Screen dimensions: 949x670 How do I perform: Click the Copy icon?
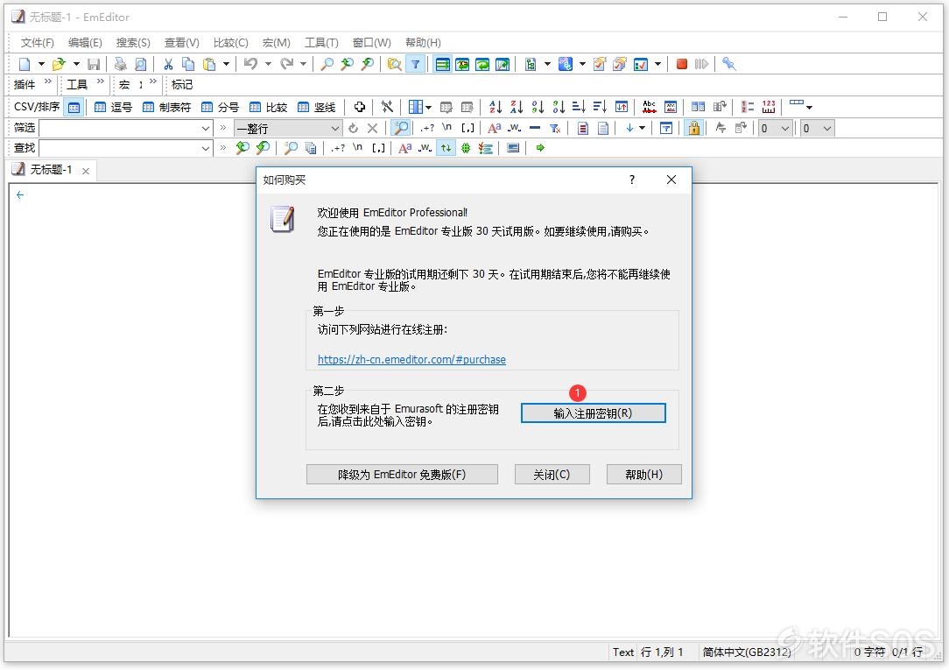[x=188, y=64]
